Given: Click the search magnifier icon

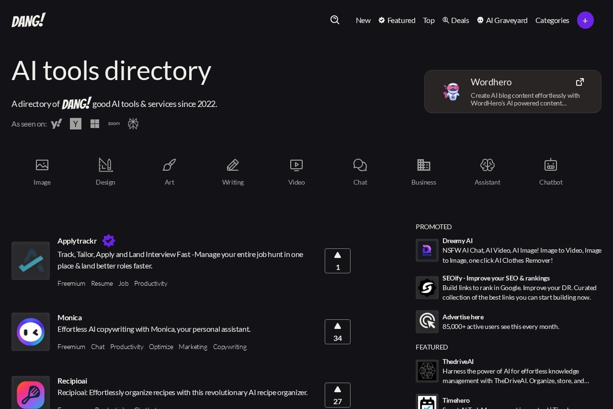Looking at the screenshot, I should 335,20.
